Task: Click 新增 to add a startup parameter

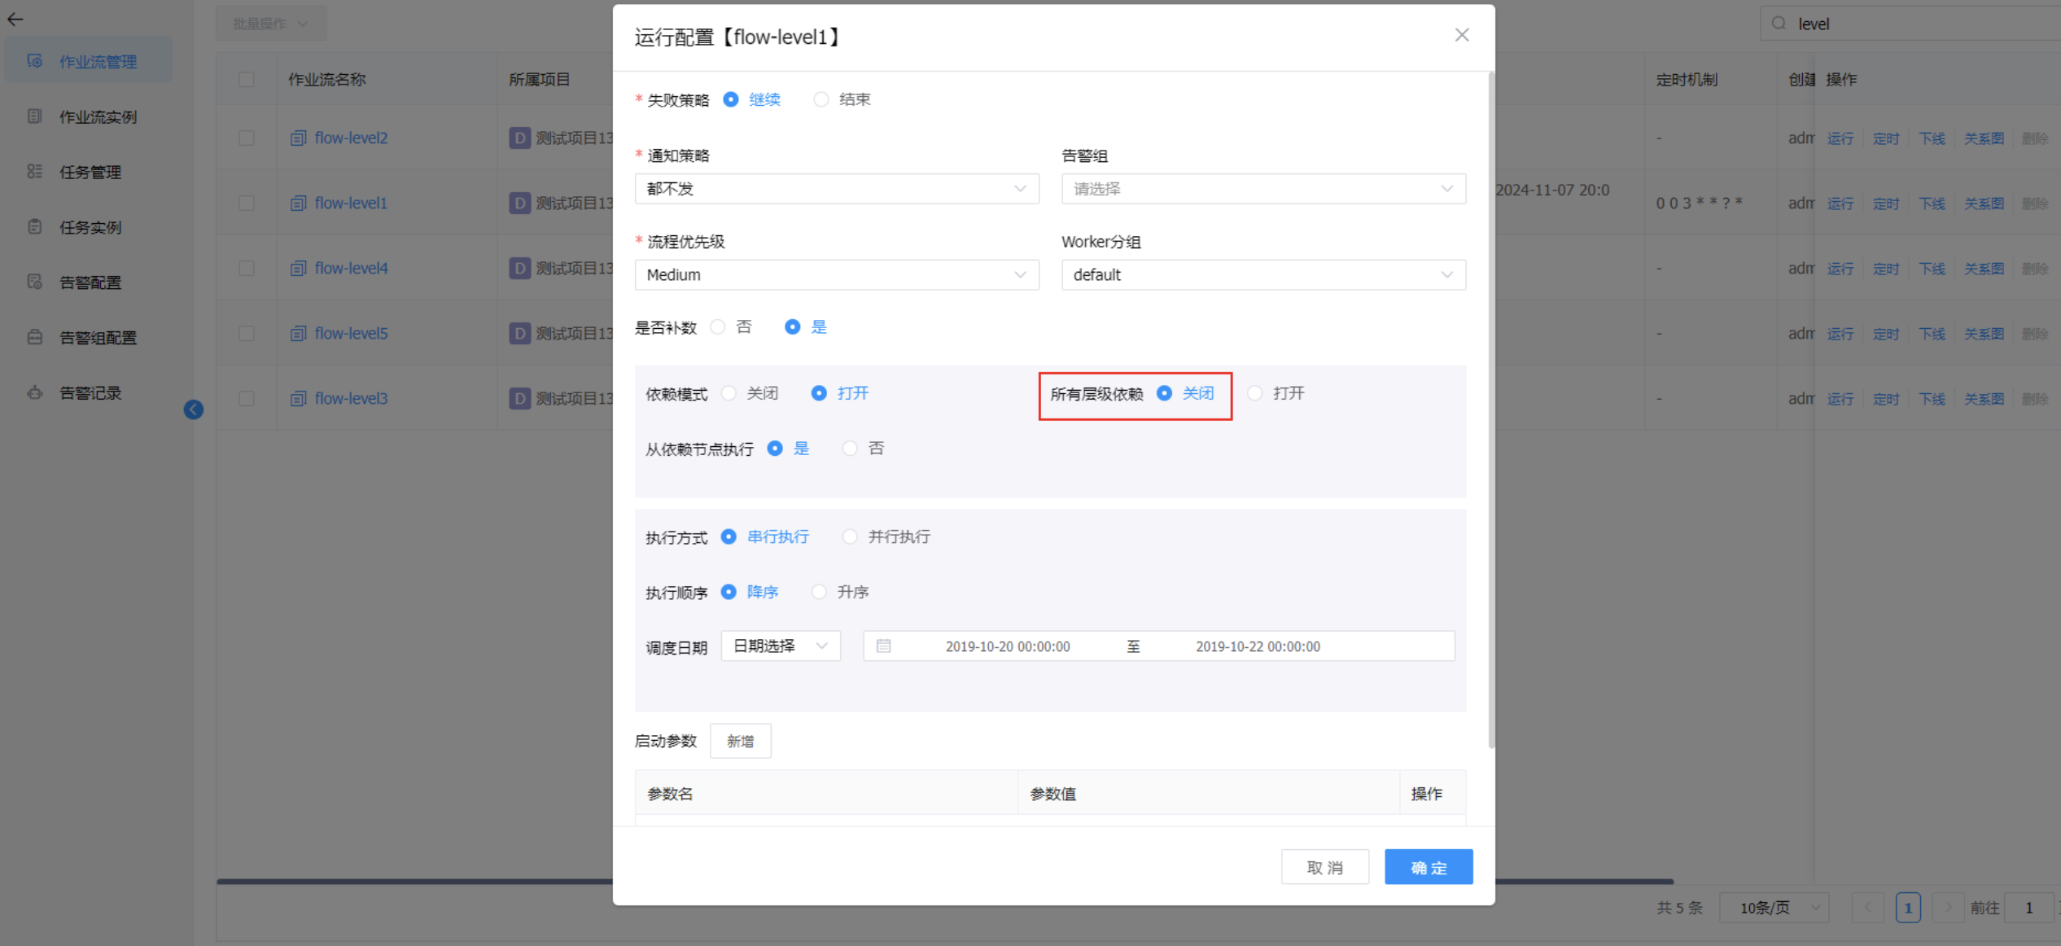Action: [740, 741]
